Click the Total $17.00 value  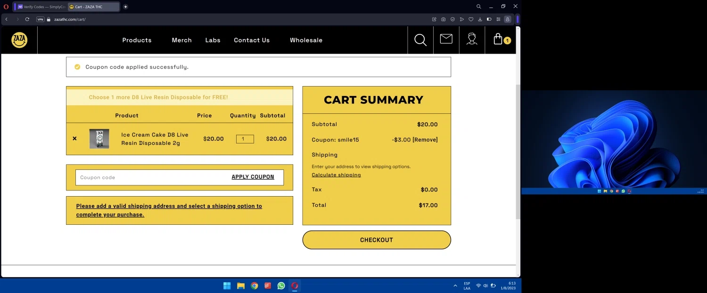[428, 206]
